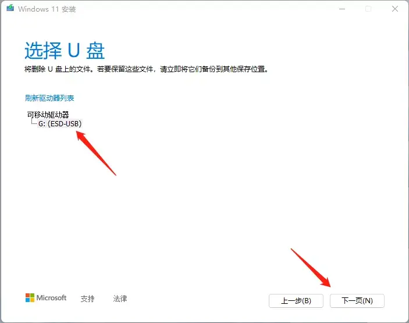Click the 下一页(N) button
Viewport: 409px width, 323px height.
coord(357,301)
